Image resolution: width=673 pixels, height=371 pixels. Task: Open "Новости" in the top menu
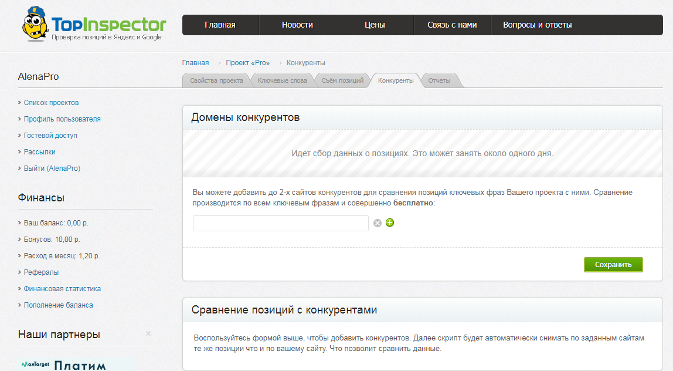coord(297,25)
